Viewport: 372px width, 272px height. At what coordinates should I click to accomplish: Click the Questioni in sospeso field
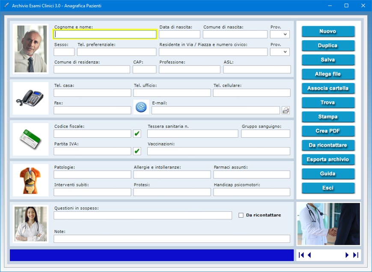(143, 216)
